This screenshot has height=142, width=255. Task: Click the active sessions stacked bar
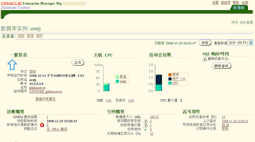159,83
